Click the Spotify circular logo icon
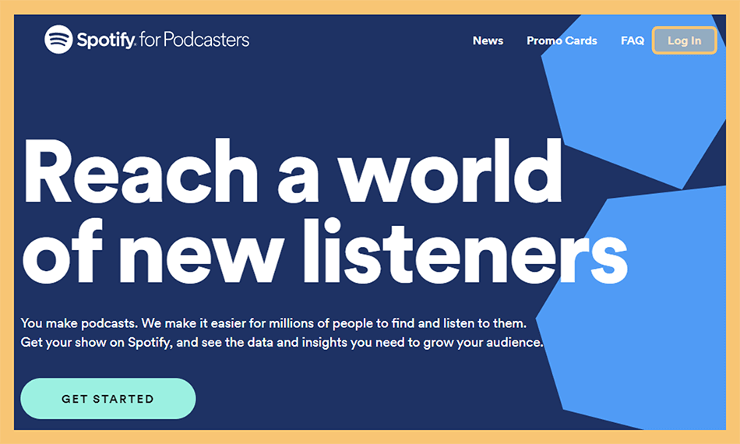740x444 pixels. coord(58,39)
